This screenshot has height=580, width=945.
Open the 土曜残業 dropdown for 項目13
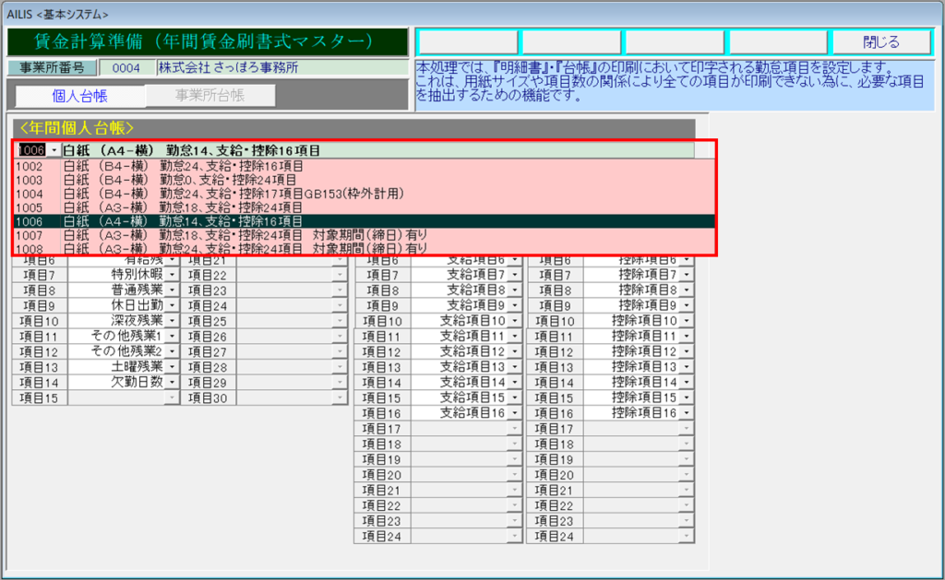(173, 367)
